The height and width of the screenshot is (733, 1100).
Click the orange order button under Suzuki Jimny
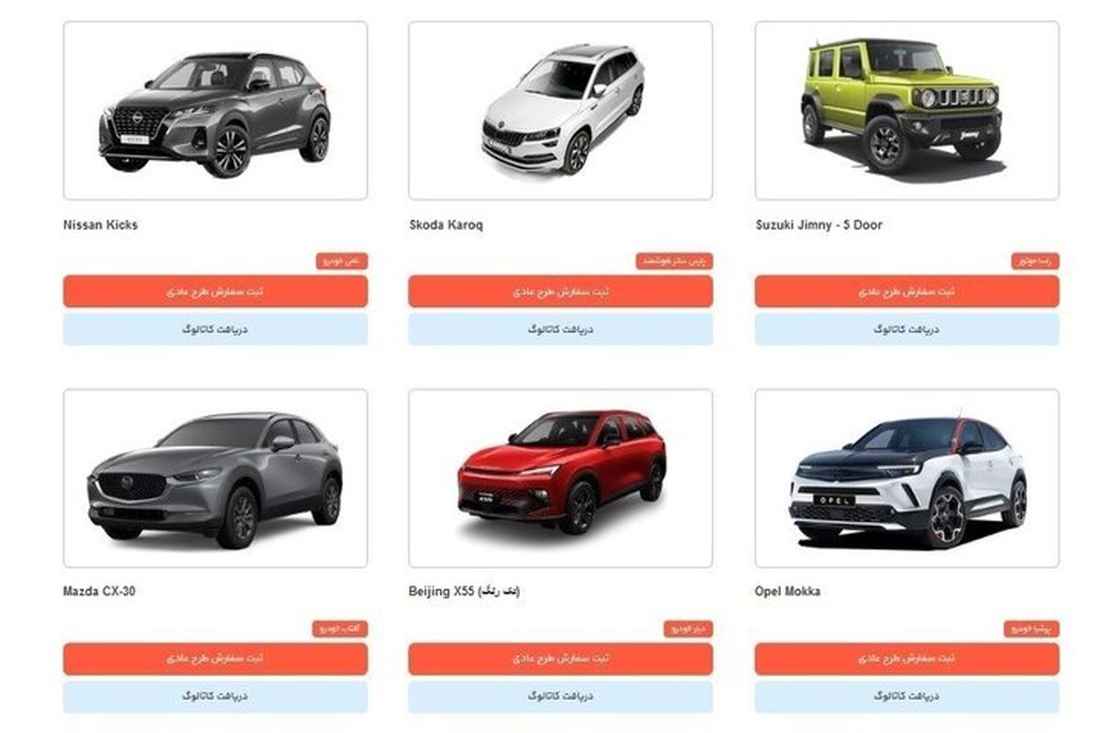[x=907, y=291]
